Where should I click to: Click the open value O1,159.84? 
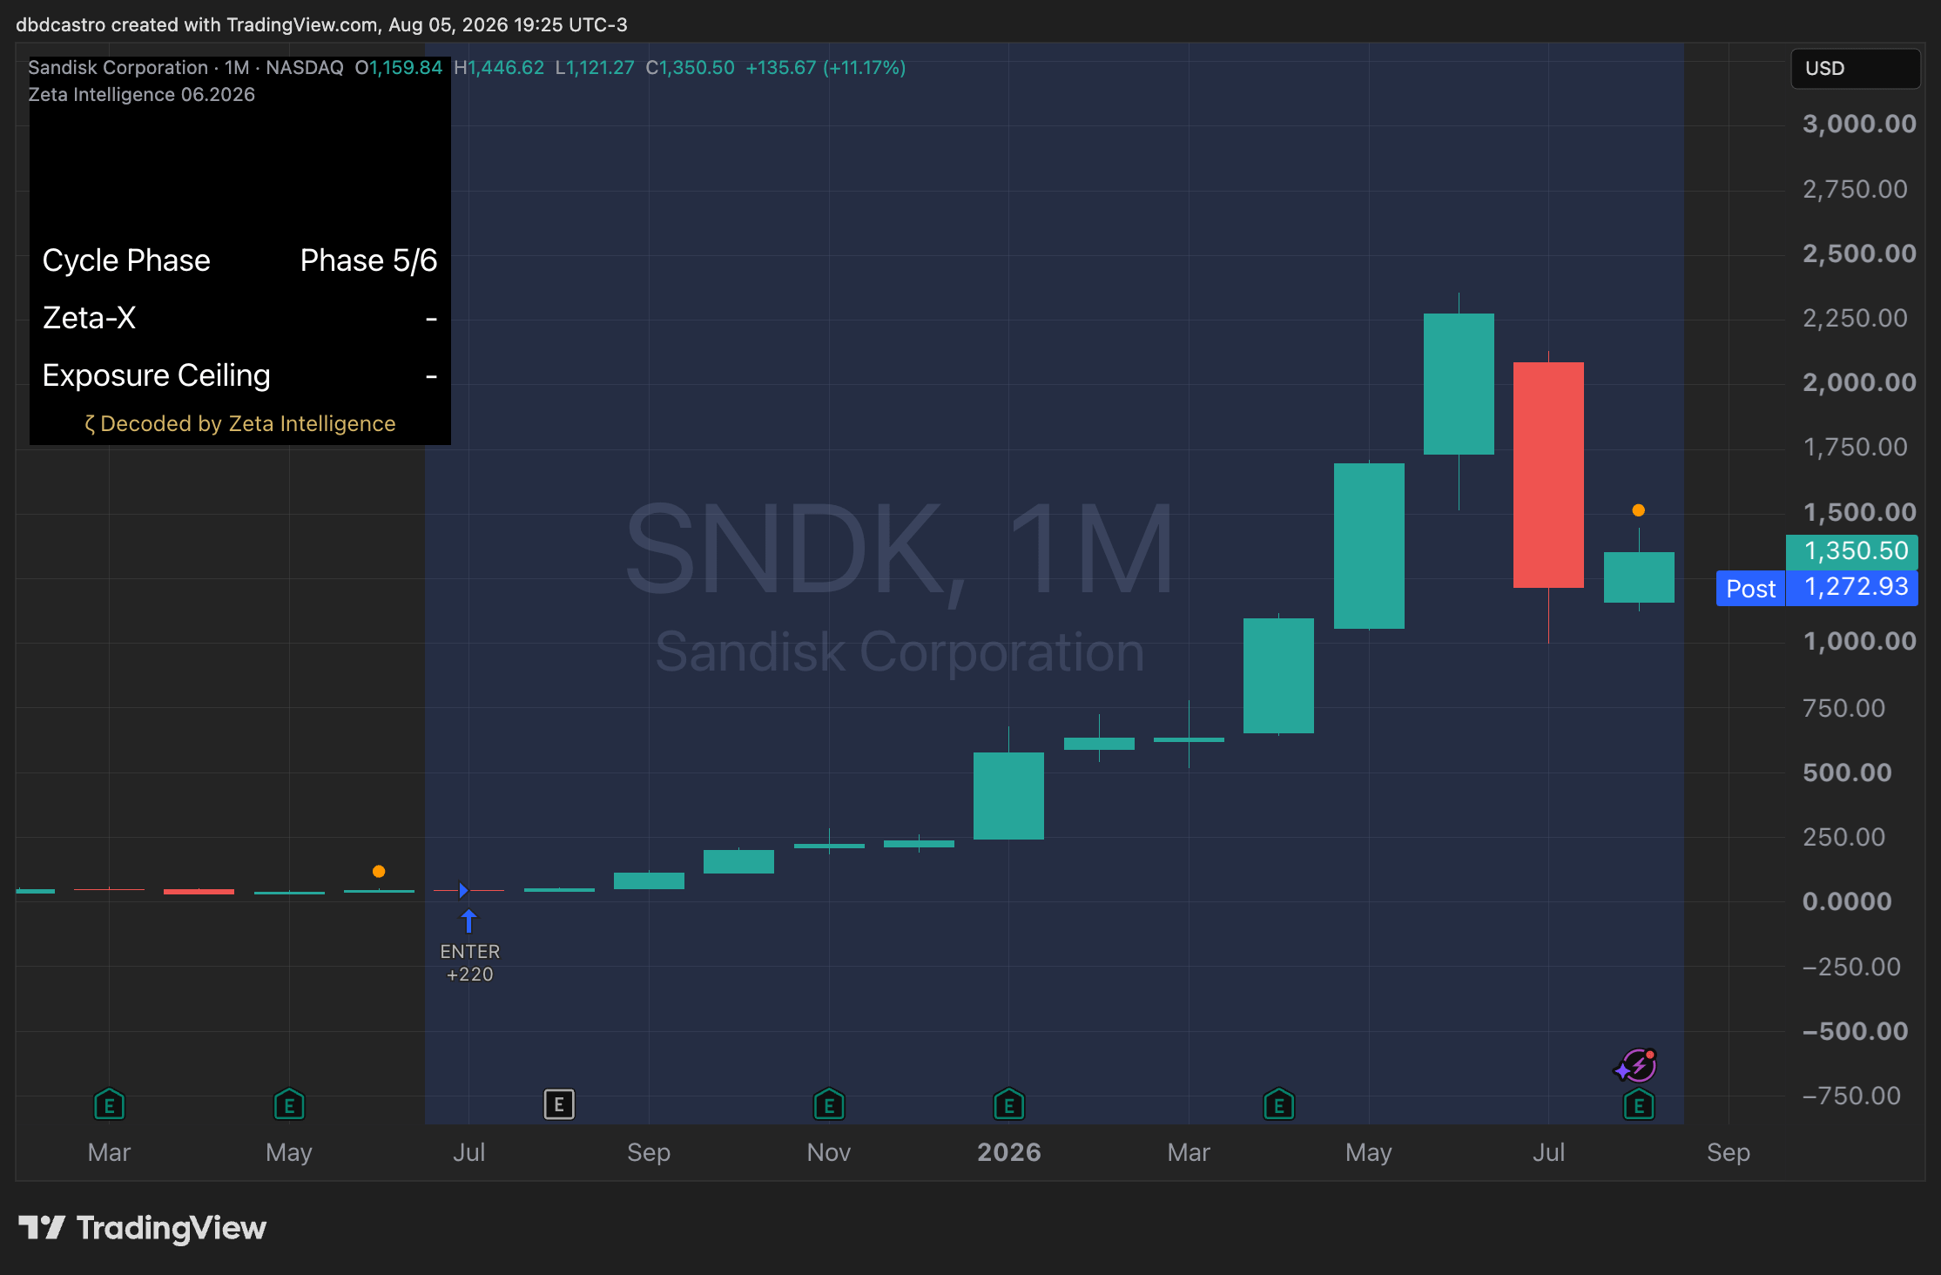pos(399,68)
